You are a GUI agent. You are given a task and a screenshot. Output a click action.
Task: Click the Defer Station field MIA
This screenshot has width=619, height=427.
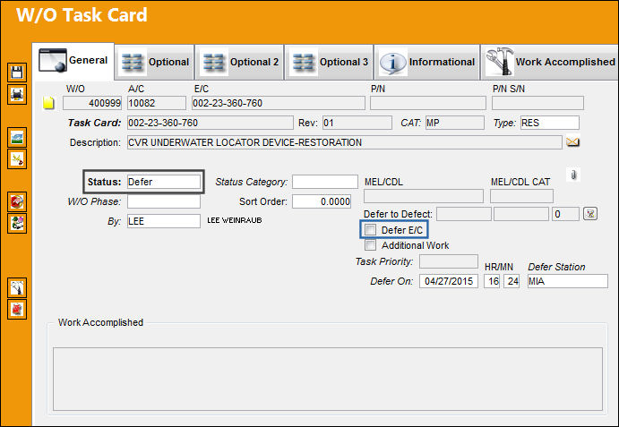(568, 281)
